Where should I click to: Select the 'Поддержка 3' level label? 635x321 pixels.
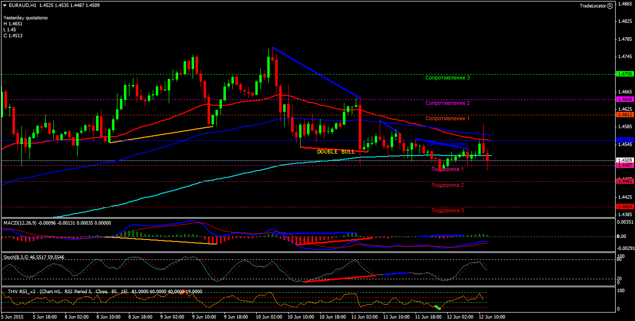447,210
